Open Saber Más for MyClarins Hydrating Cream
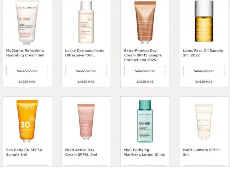 click(x=27, y=82)
